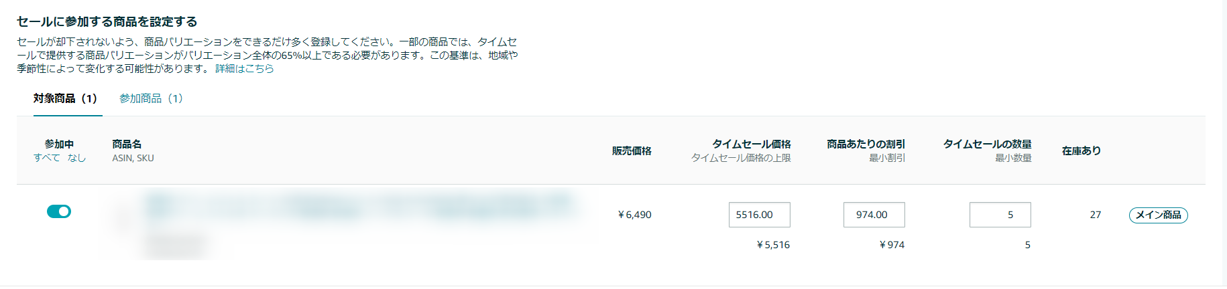Focus the 商品あたりの割引 field showing 974.00
The height and width of the screenshot is (289, 1227).
click(x=874, y=215)
